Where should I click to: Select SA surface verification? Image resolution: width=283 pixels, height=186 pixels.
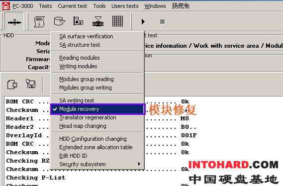tap(97, 36)
